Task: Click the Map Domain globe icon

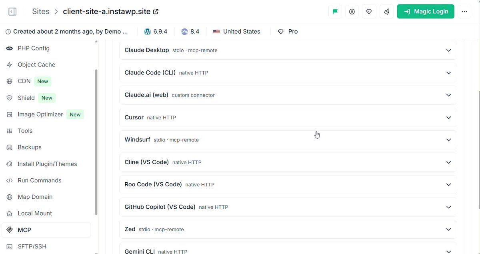Action: click(x=10, y=197)
